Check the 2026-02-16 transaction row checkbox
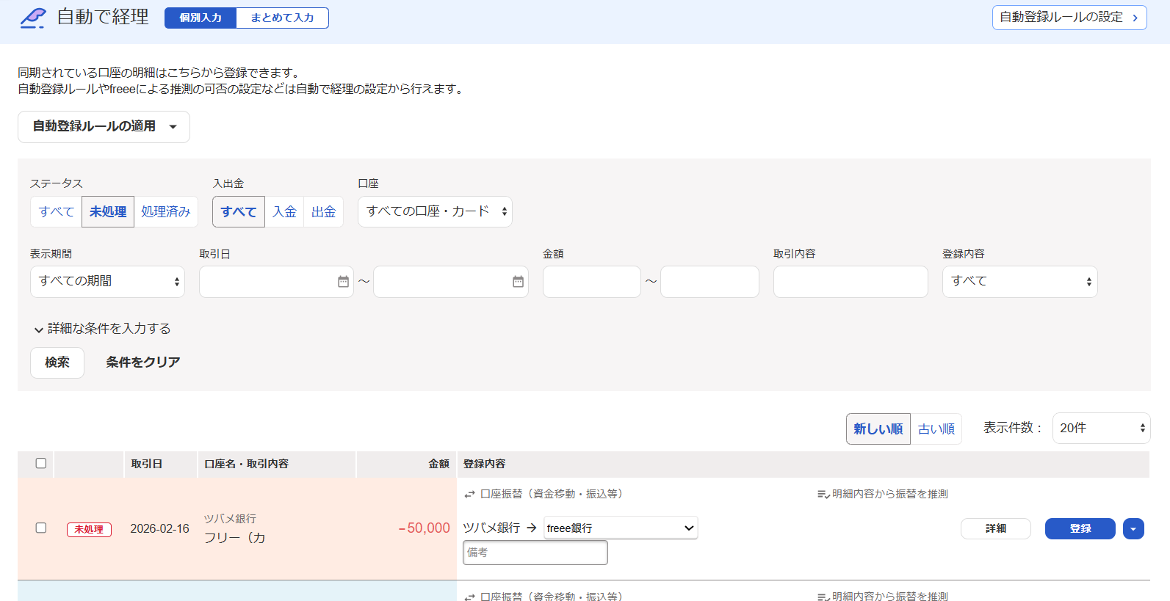Viewport: 1170px width, 601px height. (x=41, y=528)
